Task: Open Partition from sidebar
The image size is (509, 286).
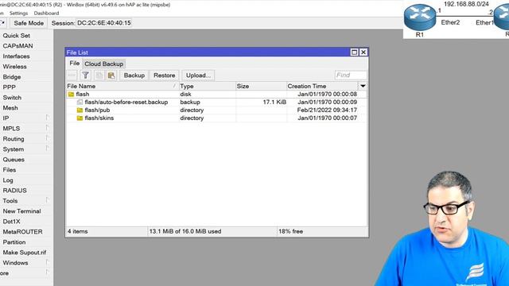Action: click(14, 242)
